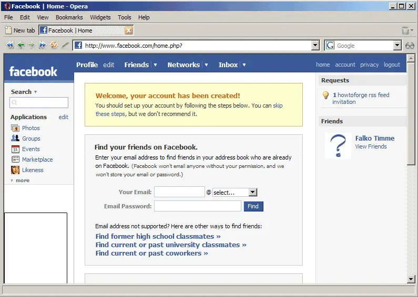Viewport: 418px width, 297px height.
Task: Focus Your Email input field
Action: (179, 192)
